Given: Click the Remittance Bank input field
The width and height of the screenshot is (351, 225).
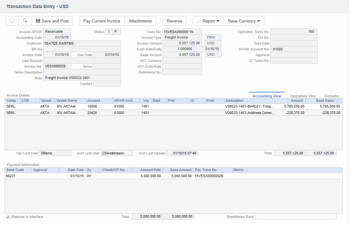Looking at the screenshot, I should coord(295,217).
